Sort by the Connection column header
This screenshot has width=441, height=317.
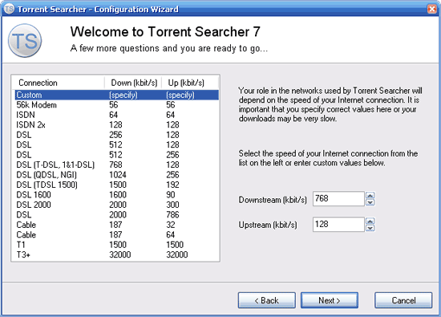pyautogui.click(x=59, y=83)
